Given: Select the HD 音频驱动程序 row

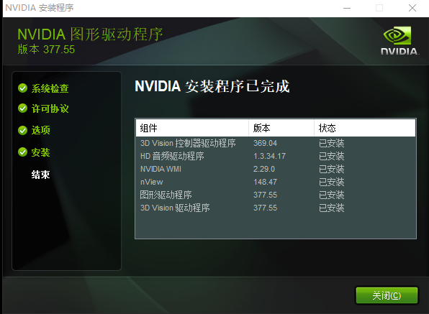Looking at the screenshot, I should [276, 156].
